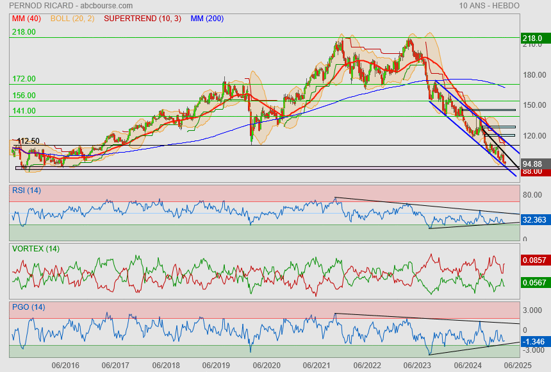Click the 156.00 horizontal level label

[24, 96]
